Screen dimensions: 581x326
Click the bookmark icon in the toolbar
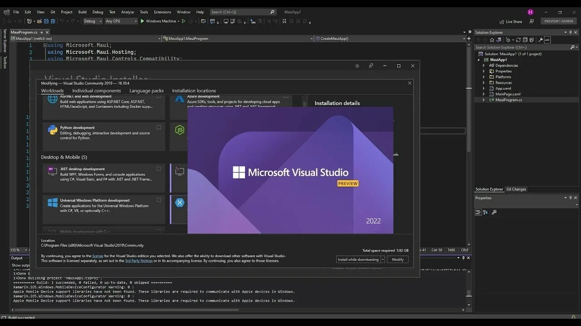click(284, 21)
